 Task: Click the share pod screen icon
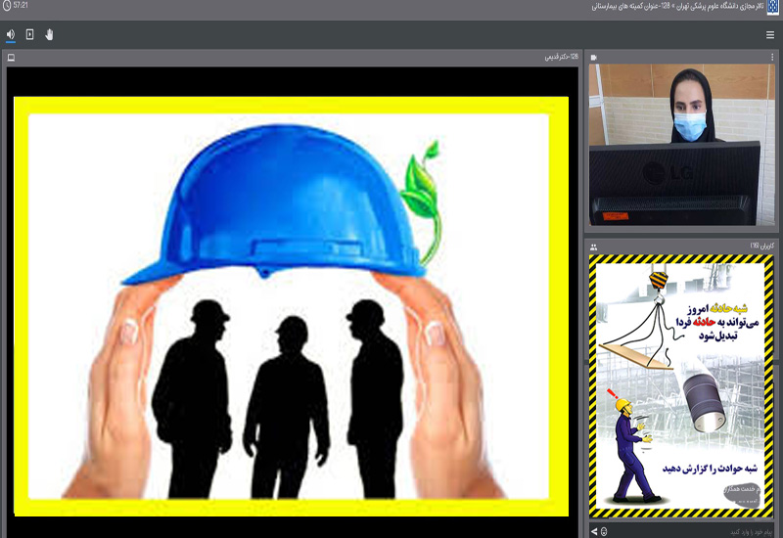tap(11, 58)
